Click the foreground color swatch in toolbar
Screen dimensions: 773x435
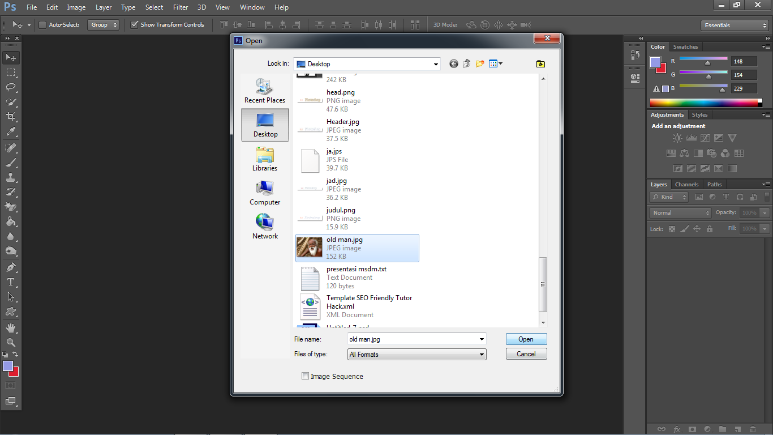coord(7,366)
